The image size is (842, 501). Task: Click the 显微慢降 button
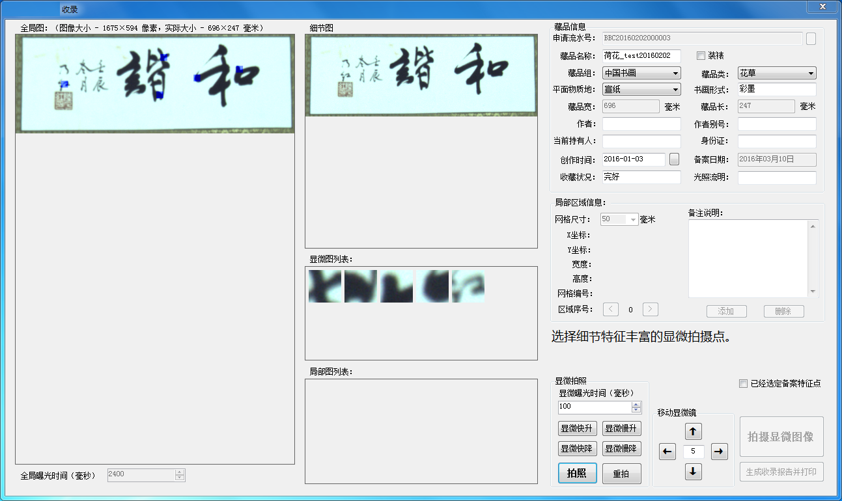621,449
